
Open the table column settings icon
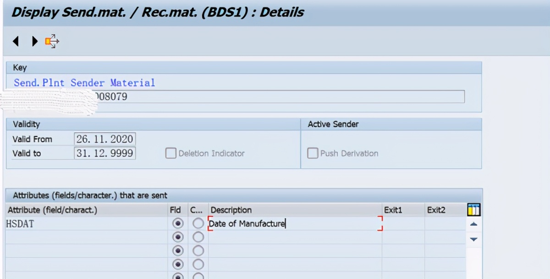473,210
